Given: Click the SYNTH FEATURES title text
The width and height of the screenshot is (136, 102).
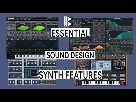Looking at the screenshot, I should [70, 75].
